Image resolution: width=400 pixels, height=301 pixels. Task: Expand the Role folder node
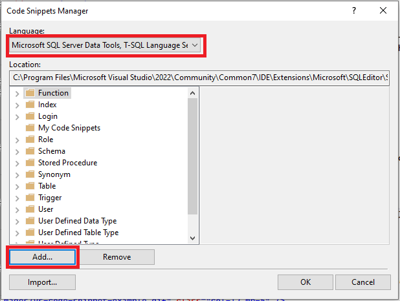pos(17,140)
